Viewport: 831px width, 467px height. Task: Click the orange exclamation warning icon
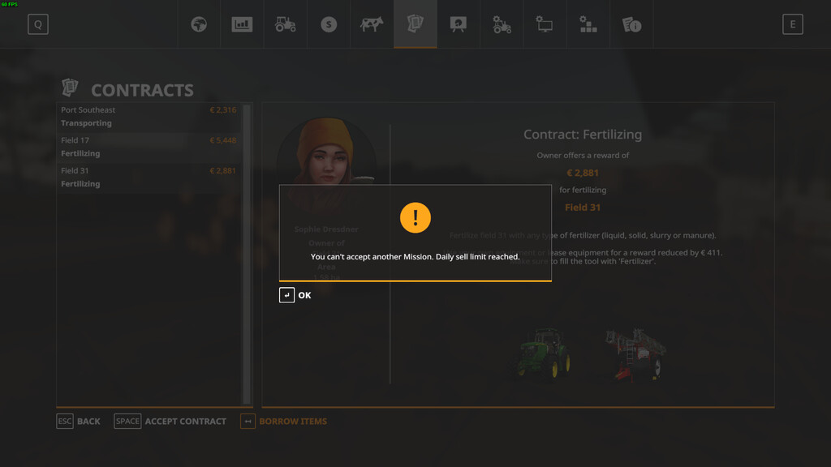(x=415, y=217)
